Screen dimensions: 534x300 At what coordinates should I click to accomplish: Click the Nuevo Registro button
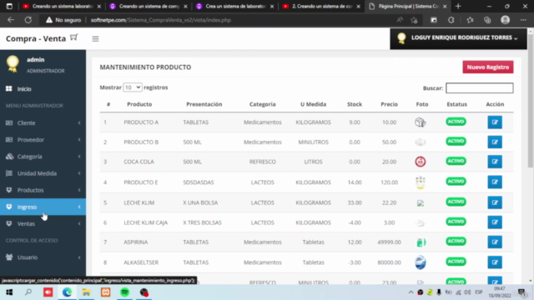click(x=487, y=67)
